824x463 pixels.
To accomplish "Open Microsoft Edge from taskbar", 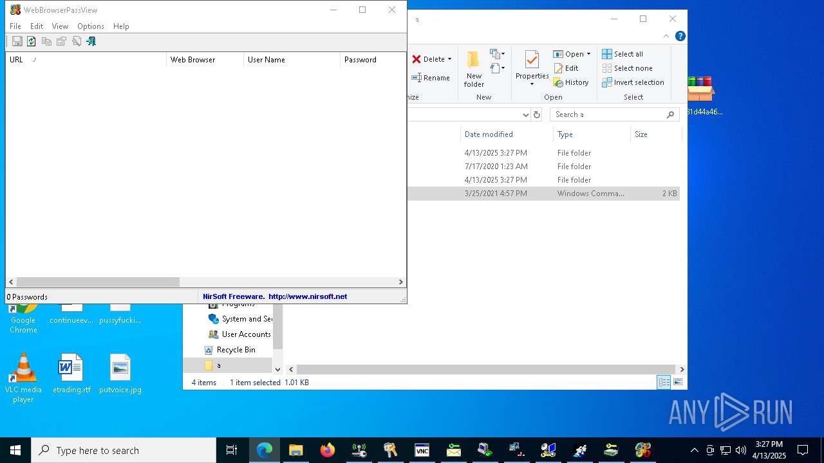I will (265, 450).
